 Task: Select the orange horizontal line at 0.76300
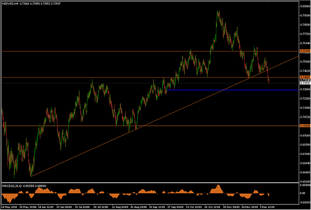[x=150, y=51]
